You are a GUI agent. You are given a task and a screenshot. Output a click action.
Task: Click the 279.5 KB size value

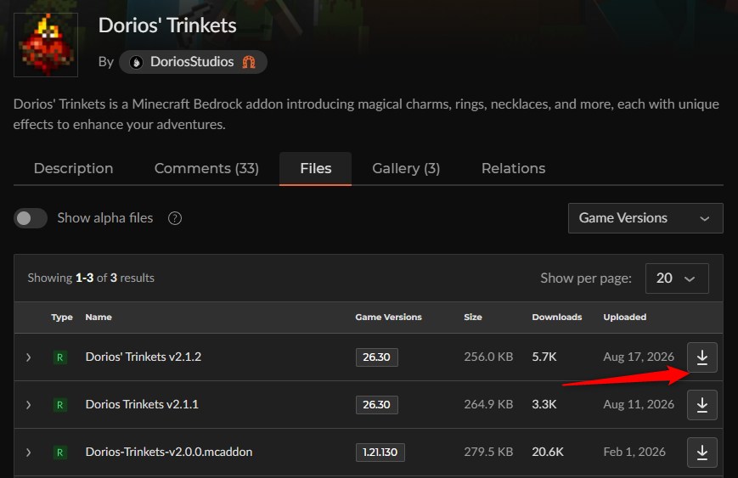488,452
